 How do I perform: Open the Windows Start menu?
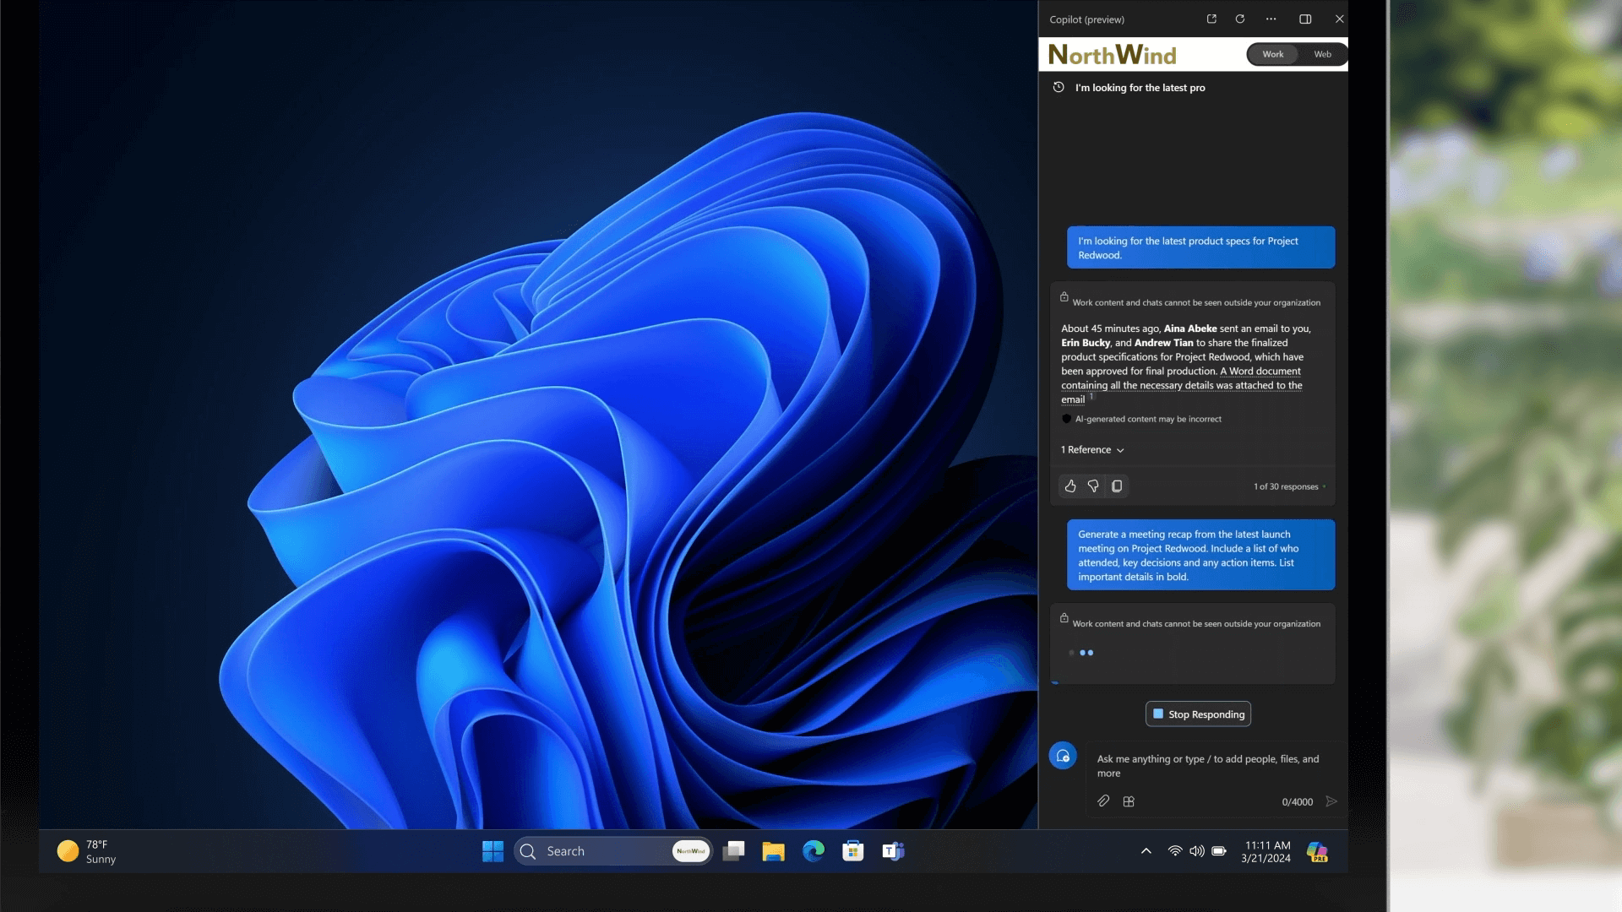tap(493, 851)
